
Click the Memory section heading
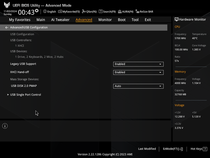(x=180, y=71)
